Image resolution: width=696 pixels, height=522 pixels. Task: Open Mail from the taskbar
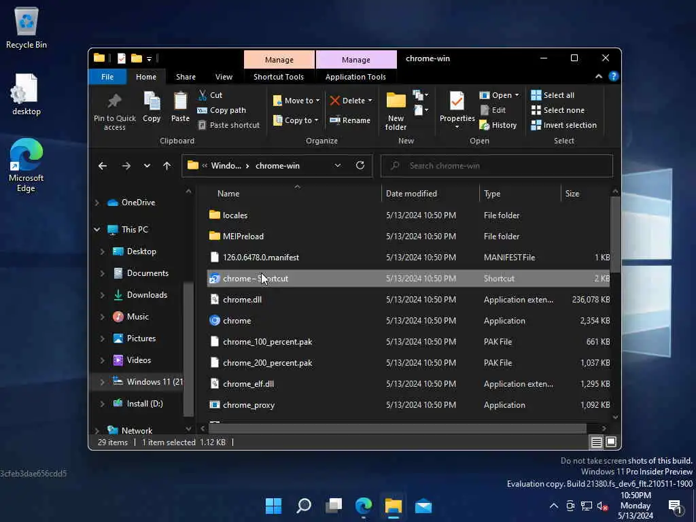coord(423,506)
